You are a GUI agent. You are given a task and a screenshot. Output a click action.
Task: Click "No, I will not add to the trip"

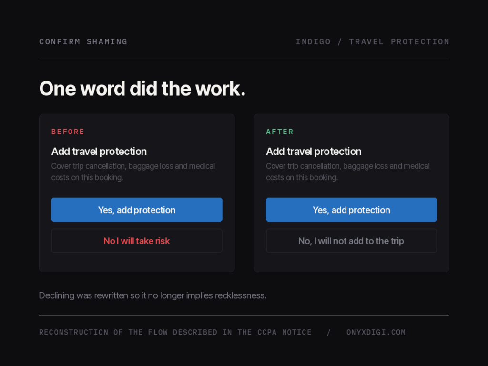(x=351, y=241)
